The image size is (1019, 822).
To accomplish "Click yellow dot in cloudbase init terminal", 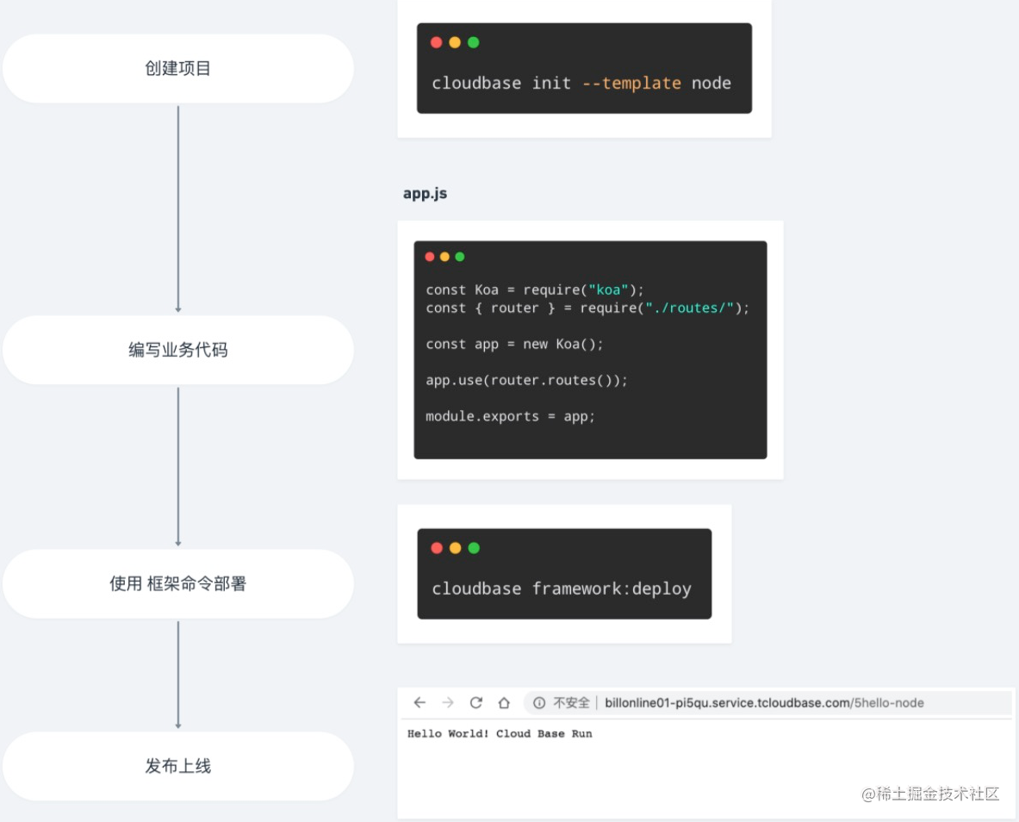I will [x=455, y=42].
